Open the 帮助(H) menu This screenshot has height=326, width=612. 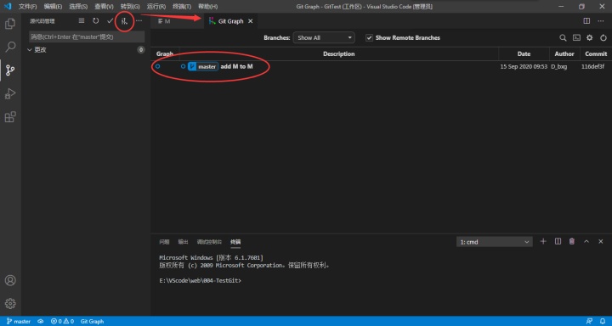pyautogui.click(x=207, y=7)
